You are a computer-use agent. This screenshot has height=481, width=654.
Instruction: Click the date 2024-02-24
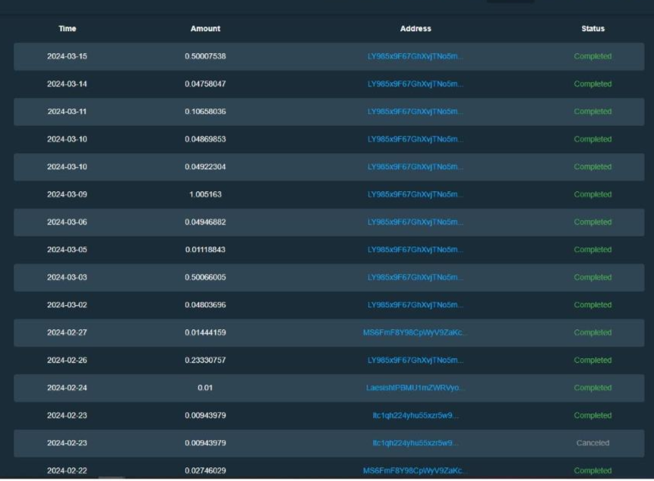(x=67, y=388)
